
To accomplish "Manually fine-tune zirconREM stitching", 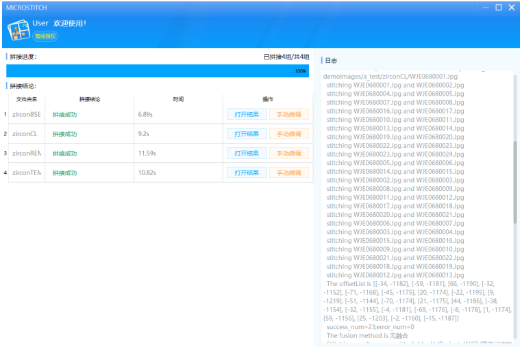I will [288, 153].
